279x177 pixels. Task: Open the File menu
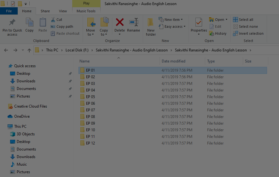click(x=9, y=11)
